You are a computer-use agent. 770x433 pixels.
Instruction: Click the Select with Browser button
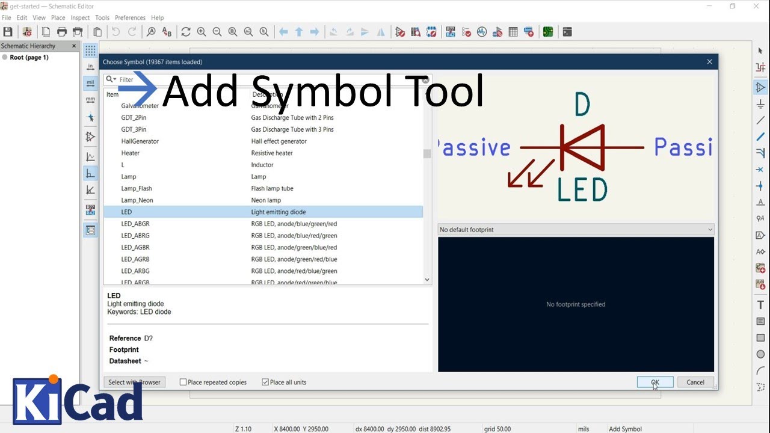134,382
